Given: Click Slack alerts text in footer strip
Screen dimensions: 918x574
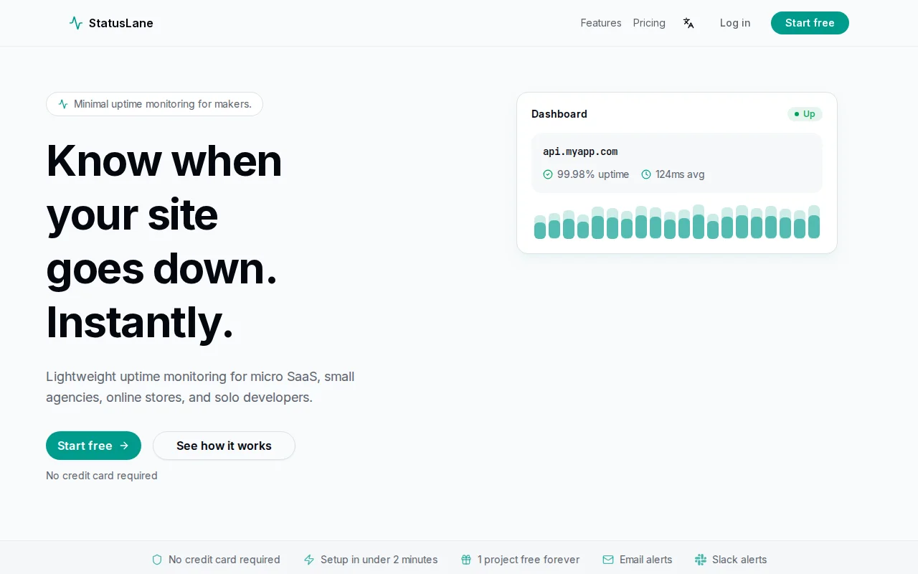Looking at the screenshot, I should [739, 560].
